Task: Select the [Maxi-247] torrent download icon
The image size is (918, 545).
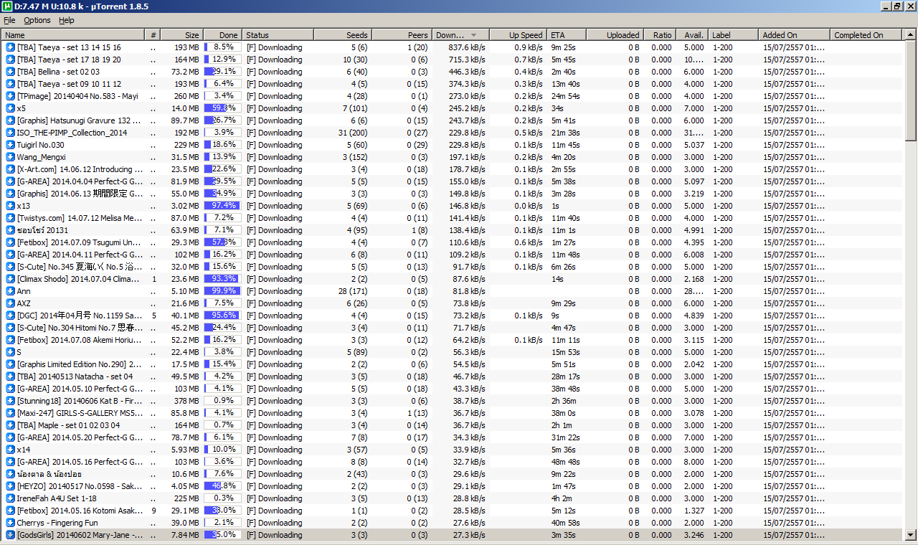Action: tap(10, 413)
